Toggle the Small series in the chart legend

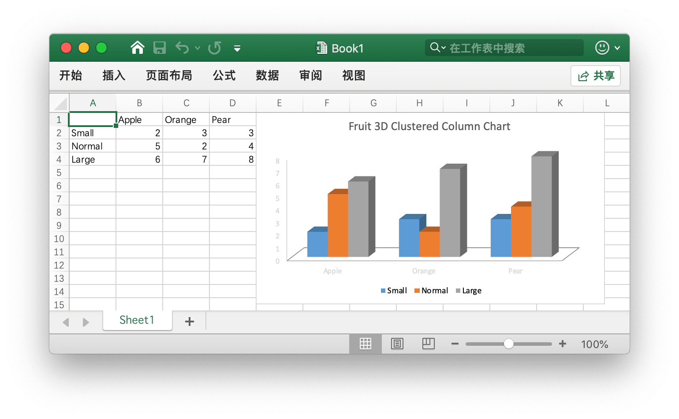pyautogui.click(x=394, y=290)
